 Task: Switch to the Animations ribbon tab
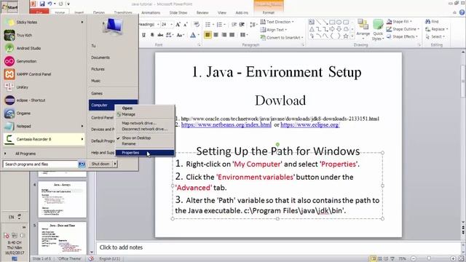click(x=151, y=13)
